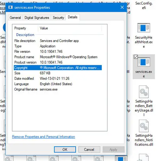This screenshot has width=157, height=161.
Task: Switch to Digital Signatures tab
Action: click(x=37, y=18)
